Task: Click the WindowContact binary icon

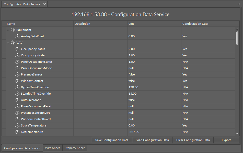Action: (x=17, y=81)
